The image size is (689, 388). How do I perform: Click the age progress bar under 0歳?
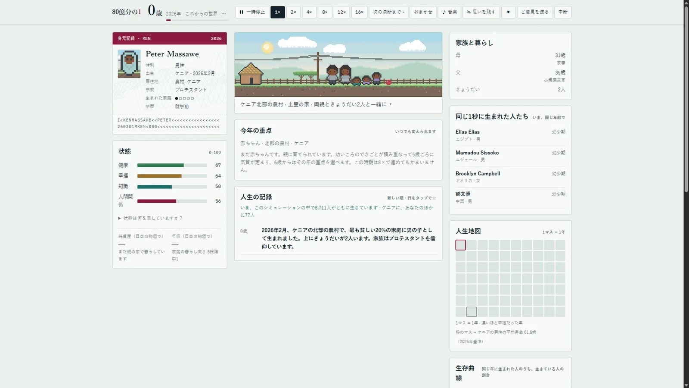197,20
